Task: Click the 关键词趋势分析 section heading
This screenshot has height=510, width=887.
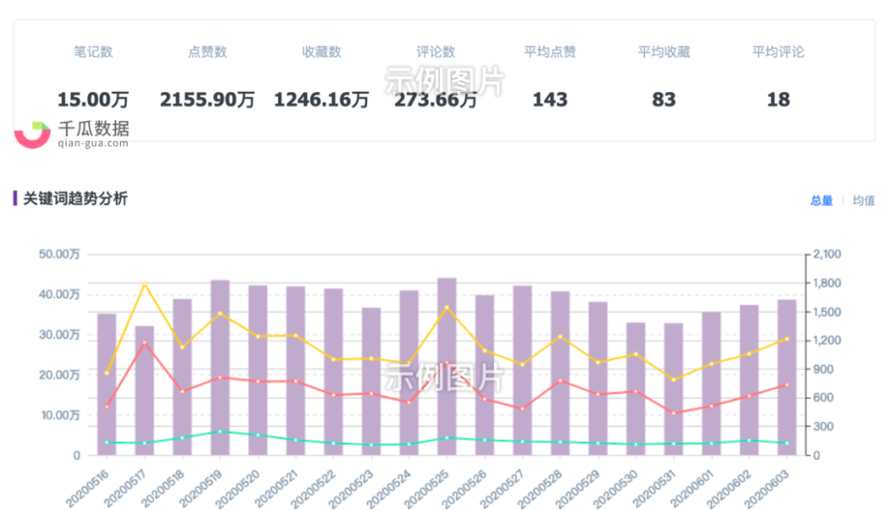Action: pyautogui.click(x=75, y=198)
